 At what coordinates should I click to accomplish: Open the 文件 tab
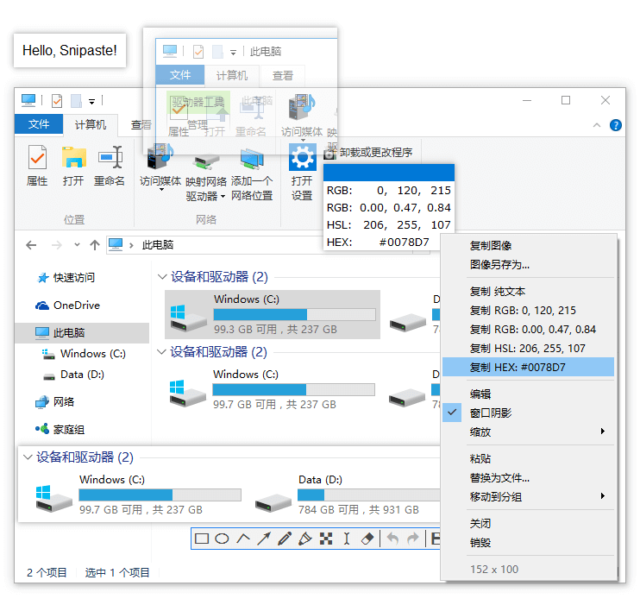point(39,124)
